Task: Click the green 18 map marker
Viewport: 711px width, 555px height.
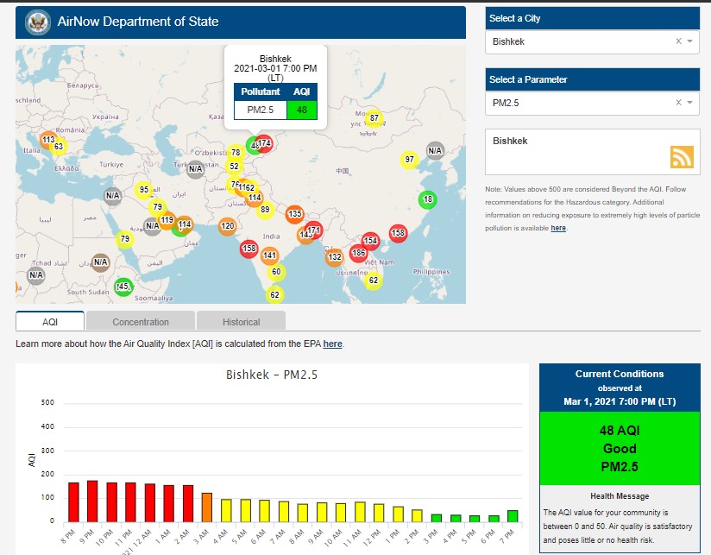Action: coord(428,200)
